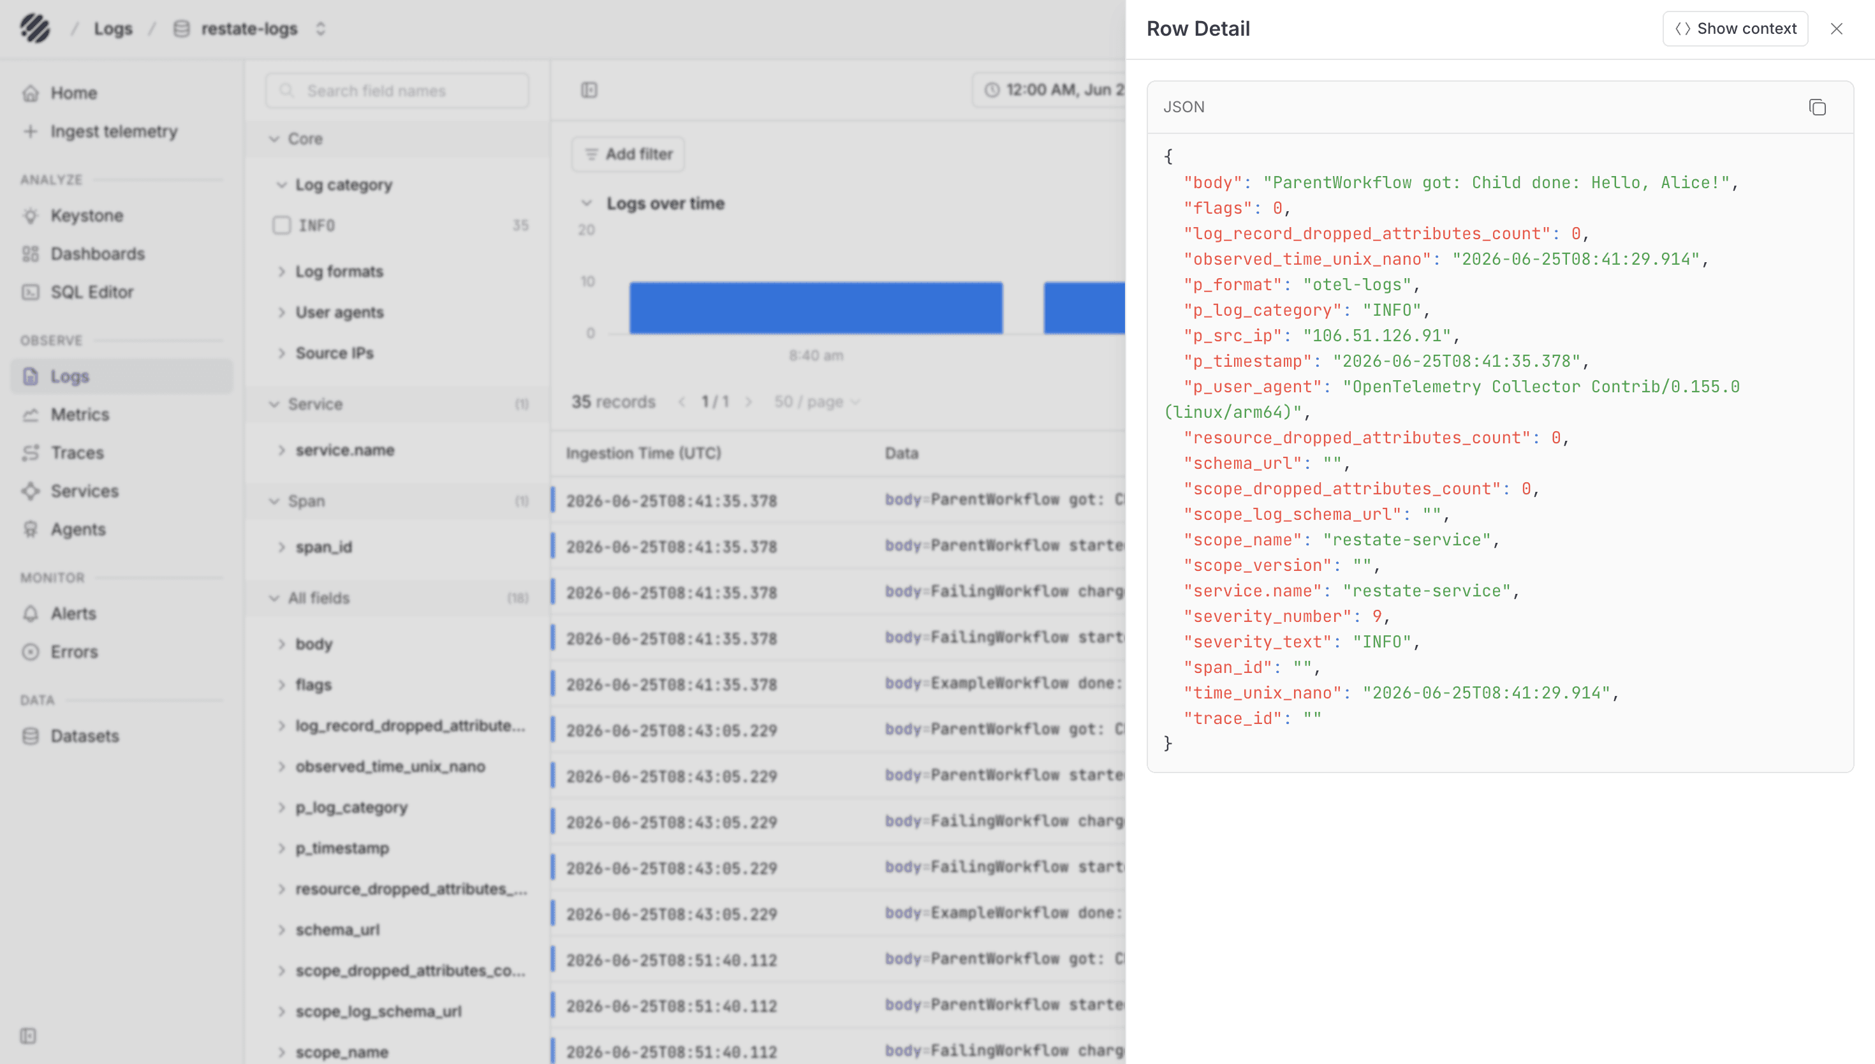1875x1064 pixels.
Task: Click the Logs breadcrumb link
Action: pyautogui.click(x=114, y=29)
